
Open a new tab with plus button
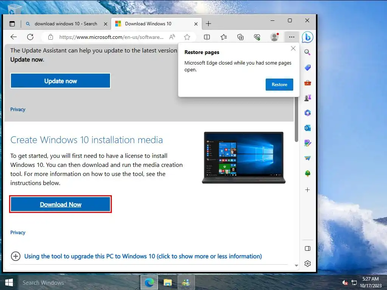tap(208, 24)
